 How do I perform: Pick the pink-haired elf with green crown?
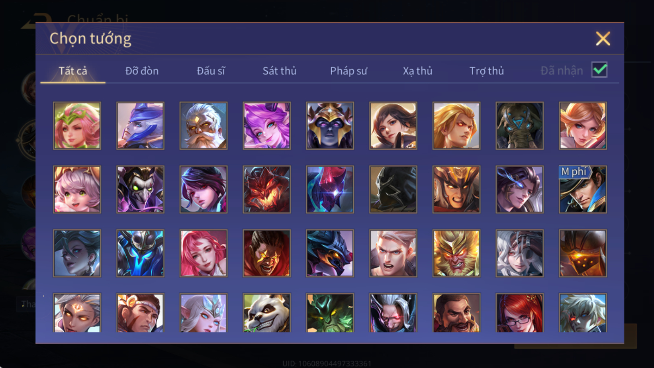pos(77,126)
